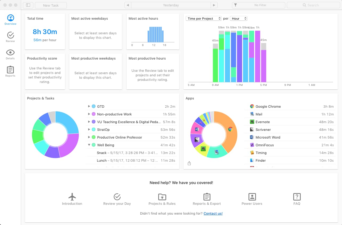The height and width of the screenshot is (225, 342).
Task: Open the Reports clipboard icon in sidebar
Action: coord(10,70)
